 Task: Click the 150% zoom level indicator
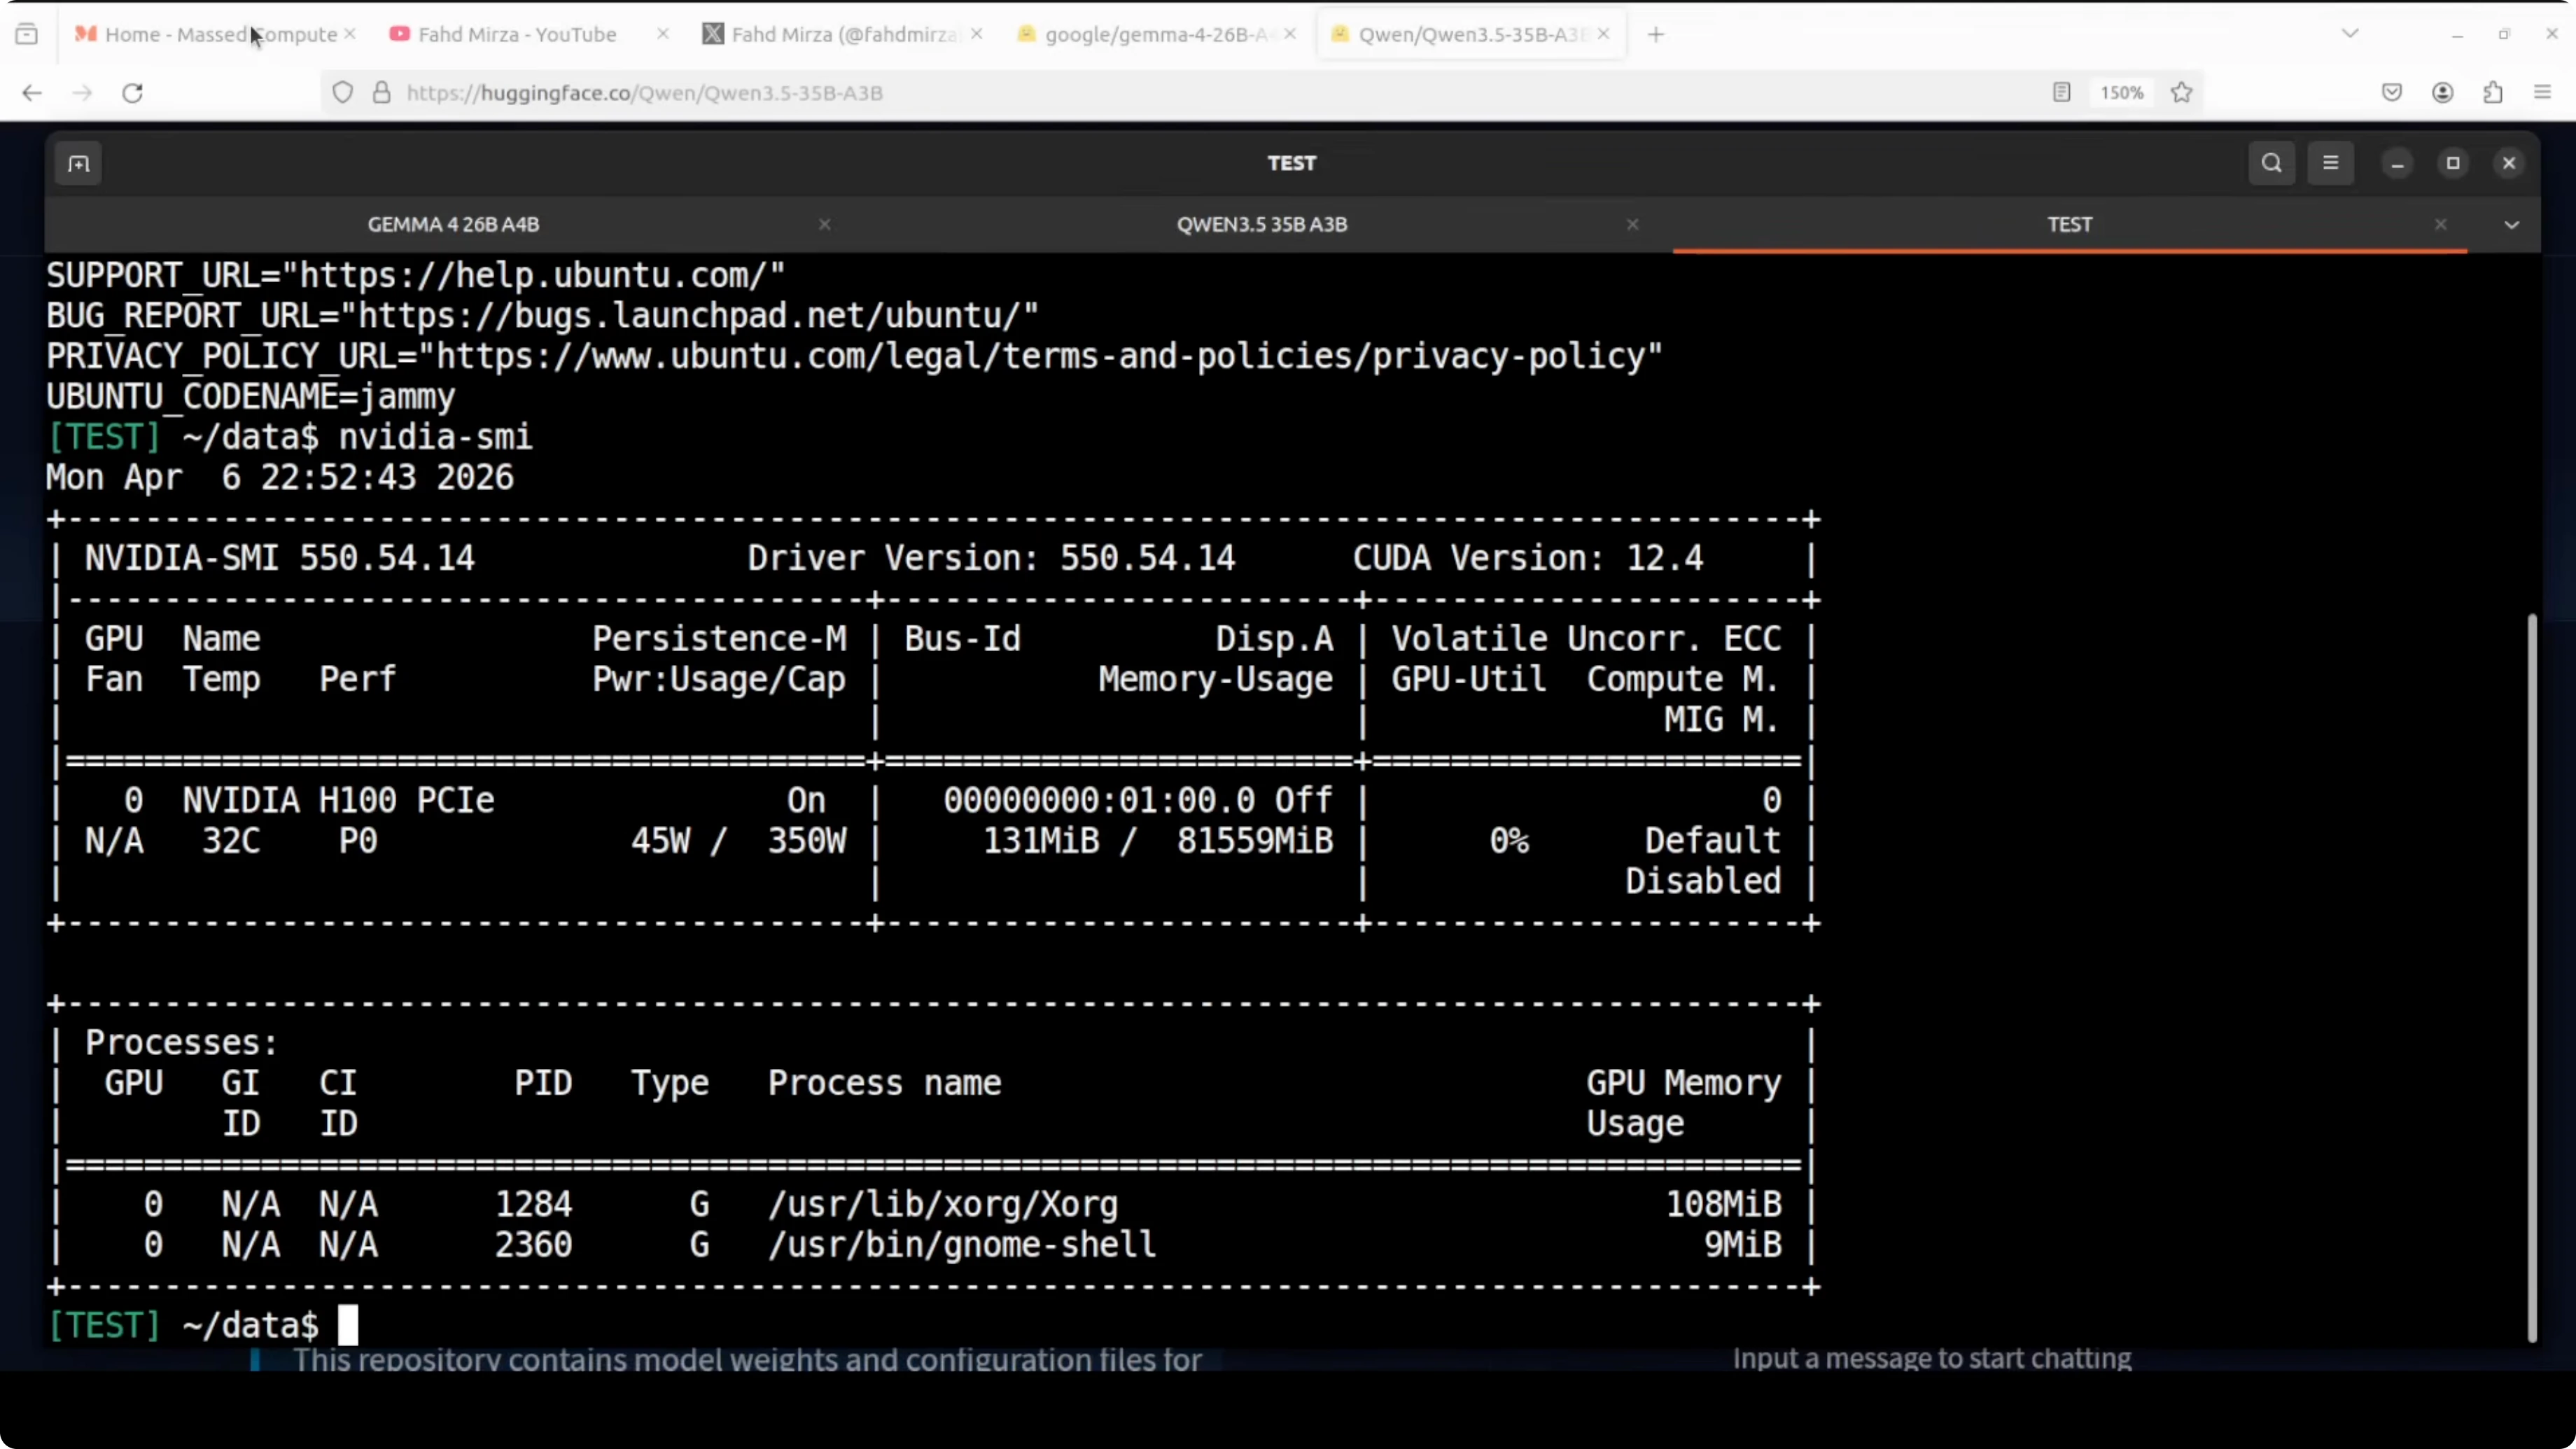point(2121,93)
